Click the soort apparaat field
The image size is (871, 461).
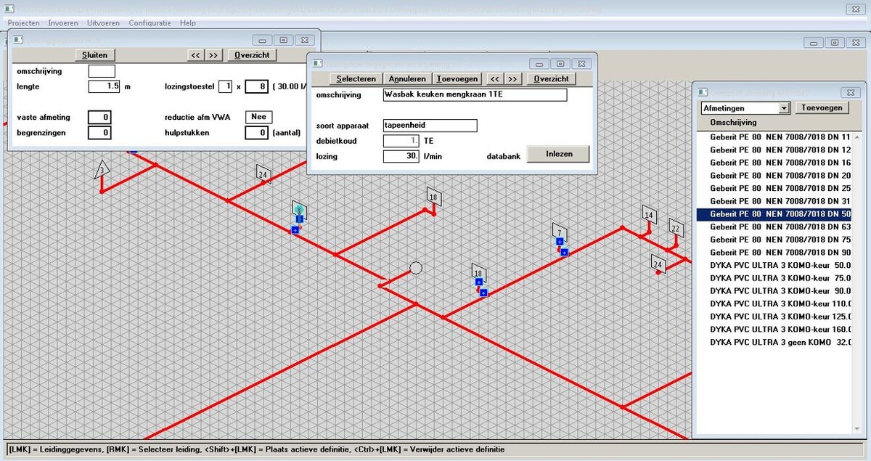pyautogui.click(x=430, y=126)
